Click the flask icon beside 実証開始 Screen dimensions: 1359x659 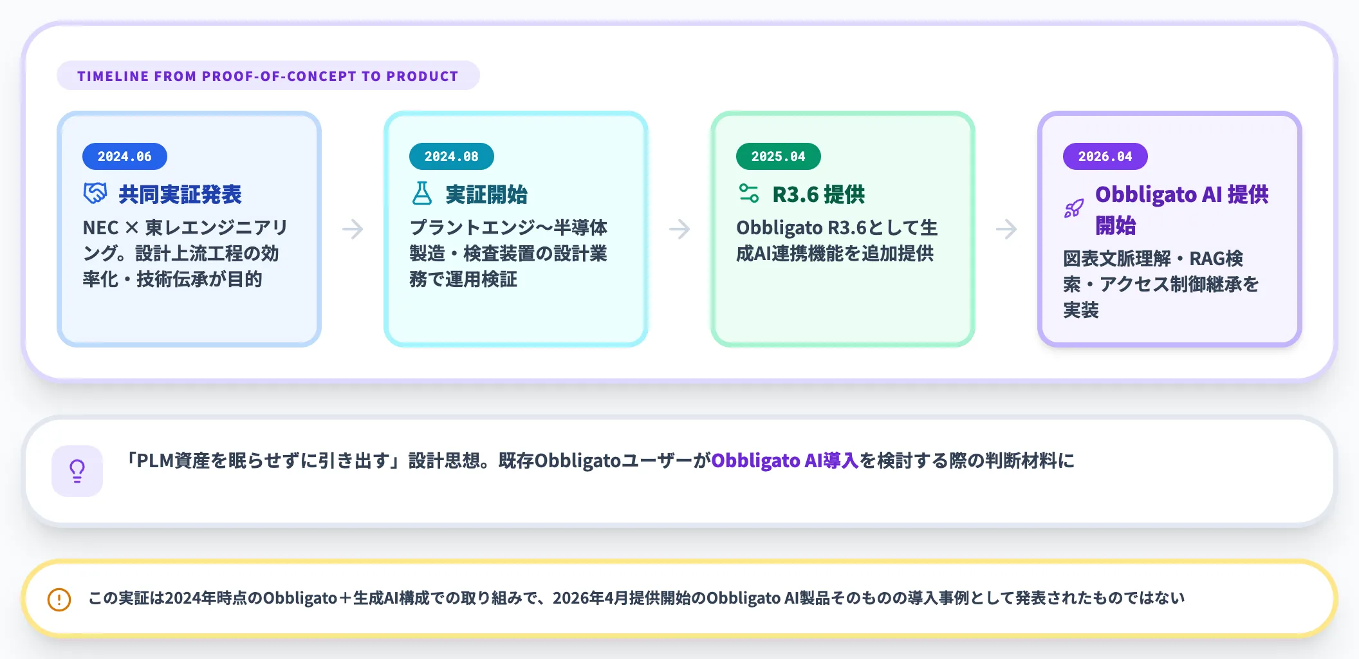(x=422, y=193)
